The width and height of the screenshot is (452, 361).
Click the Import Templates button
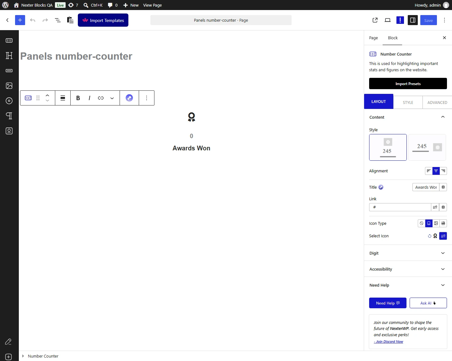103,20
